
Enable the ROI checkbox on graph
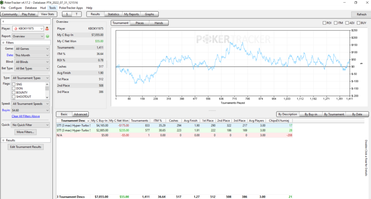pyautogui.click(x=324, y=23)
